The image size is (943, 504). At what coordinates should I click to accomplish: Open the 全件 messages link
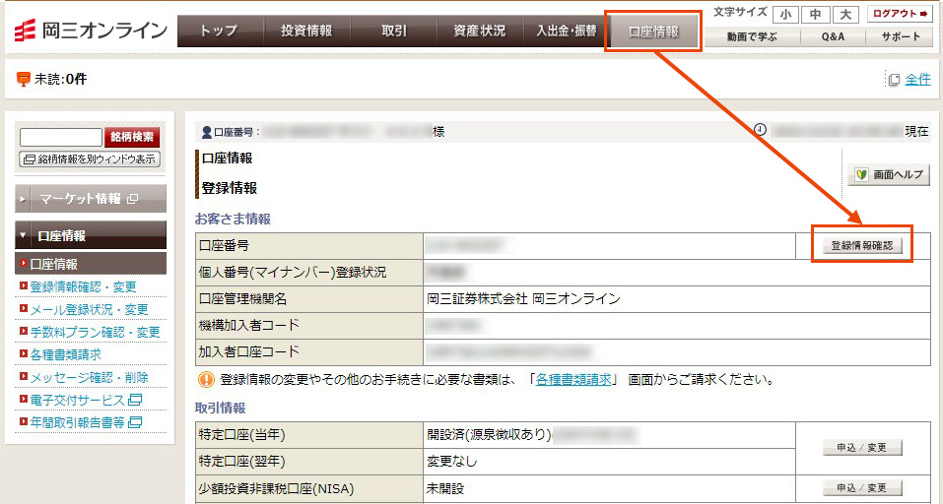point(917,80)
